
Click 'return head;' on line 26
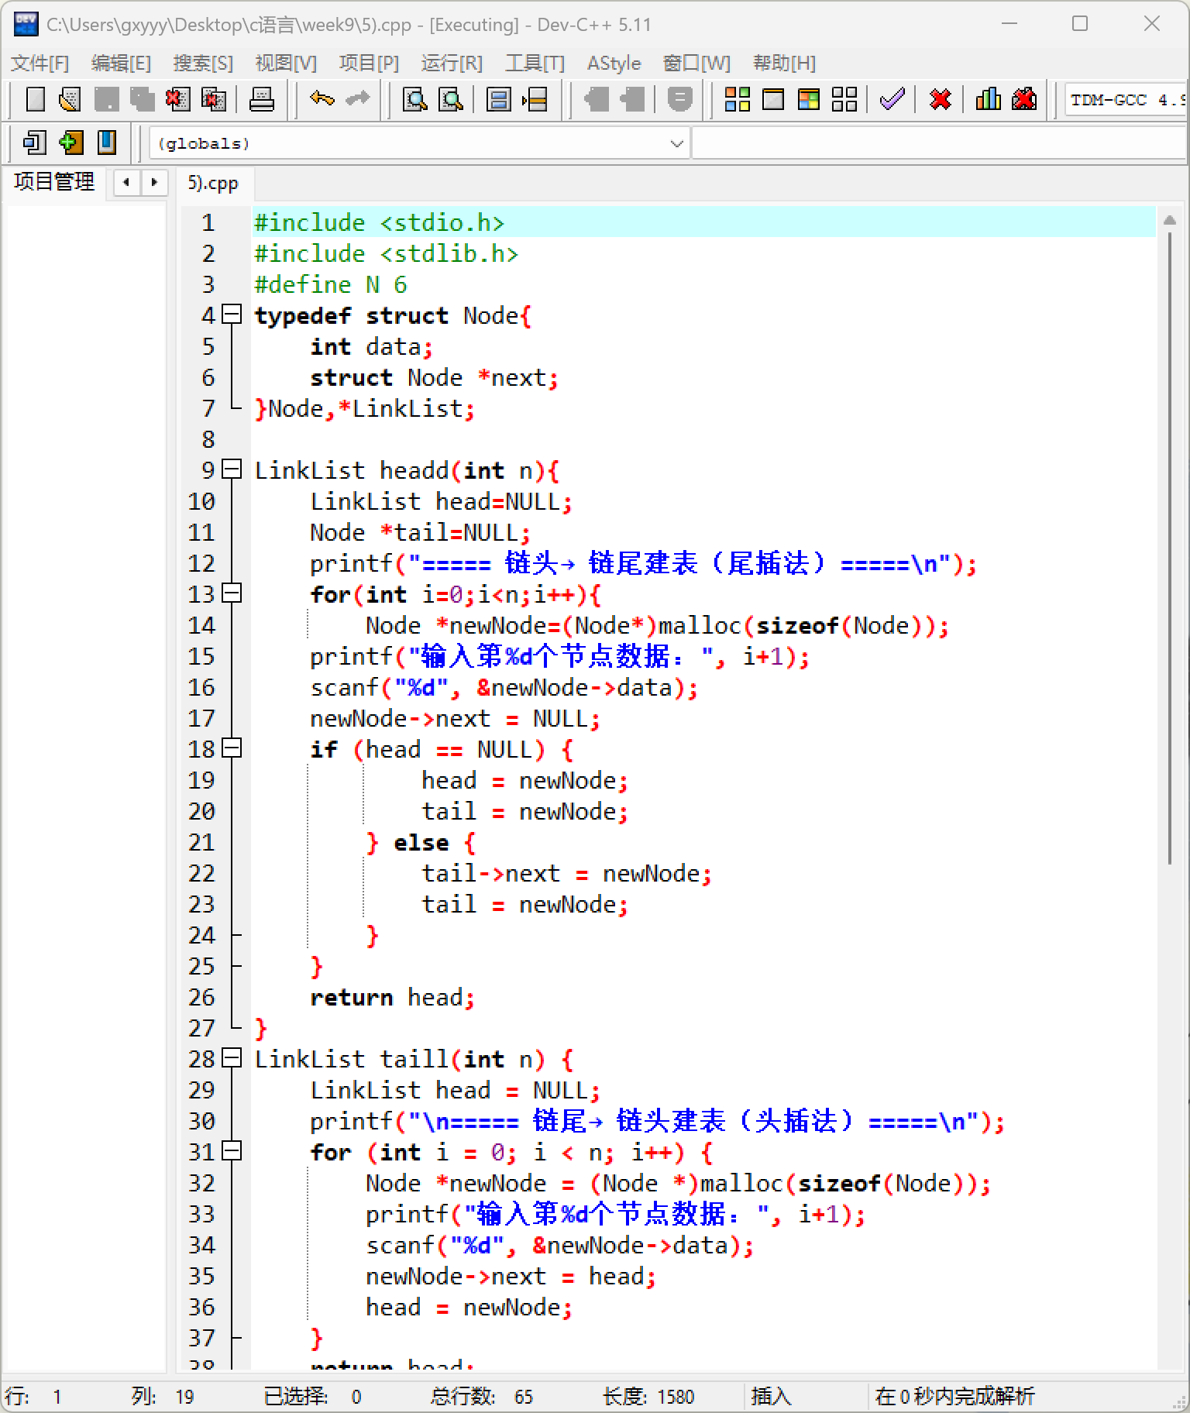pyautogui.click(x=392, y=998)
